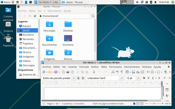Open Thunar's Archivo menu

(22, 11)
